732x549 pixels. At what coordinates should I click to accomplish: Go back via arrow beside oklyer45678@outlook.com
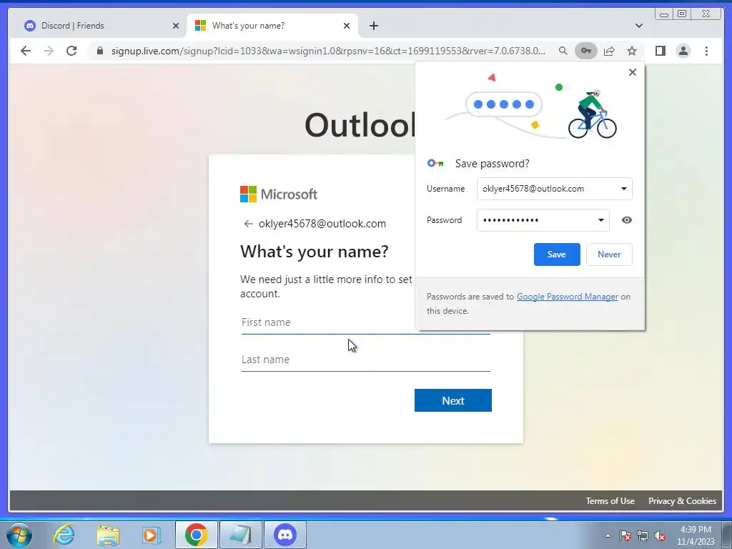pyautogui.click(x=248, y=224)
